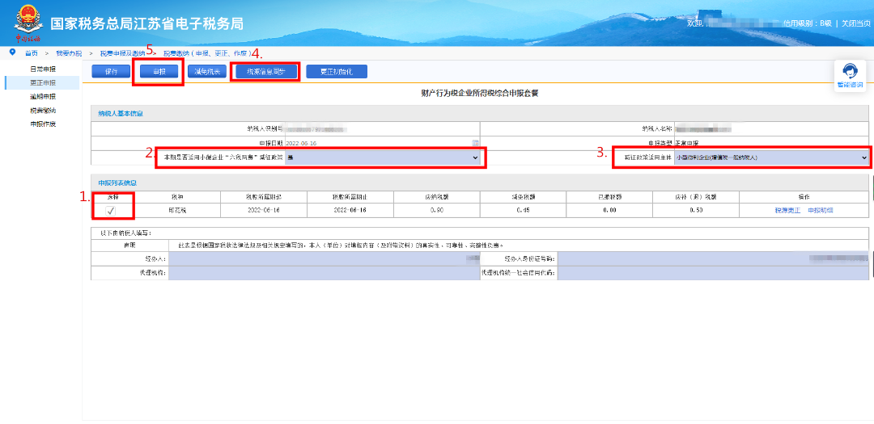Screen dimensions: 874x424
Task: Open 逾期申报 from the sidebar menu
Action: pos(43,97)
